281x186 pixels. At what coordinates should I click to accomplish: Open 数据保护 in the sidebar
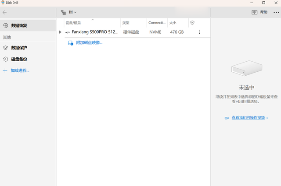[28, 48]
